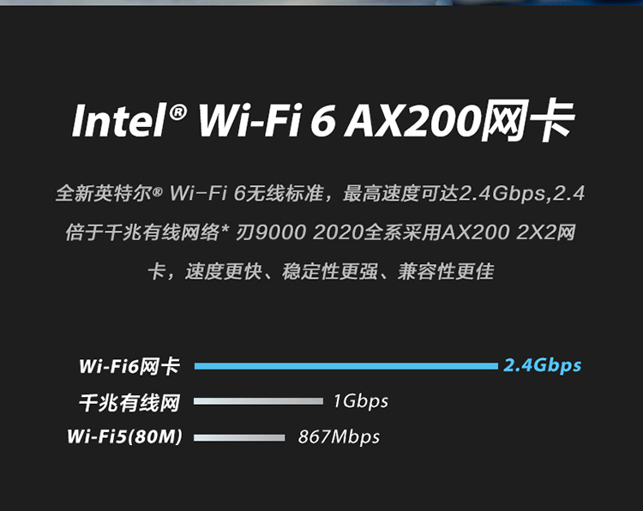The width and height of the screenshot is (643, 511).
Task: Click the registered trademark symbol after Intel
Action: pyautogui.click(x=178, y=111)
